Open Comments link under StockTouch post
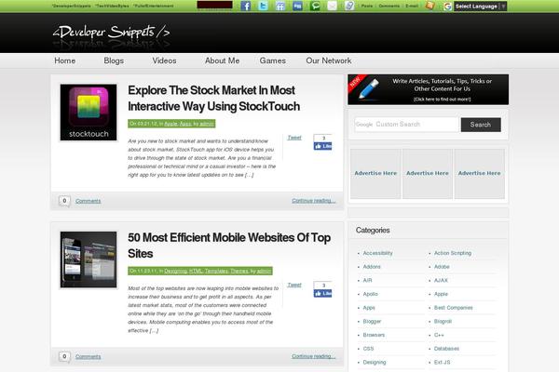Viewport: 559px width, 372px height. click(89, 201)
